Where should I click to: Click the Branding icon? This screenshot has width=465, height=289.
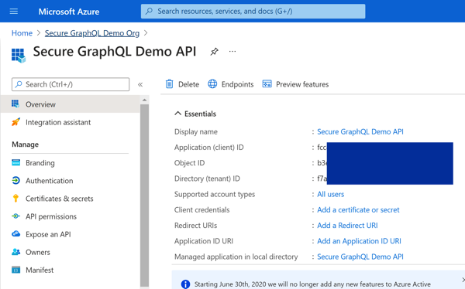click(x=15, y=162)
